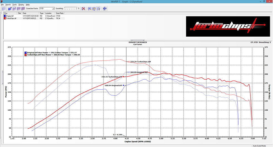273x147 pixels.
Task: Click the Auto Scale Mode status entry
Action: [x=259, y=146]
